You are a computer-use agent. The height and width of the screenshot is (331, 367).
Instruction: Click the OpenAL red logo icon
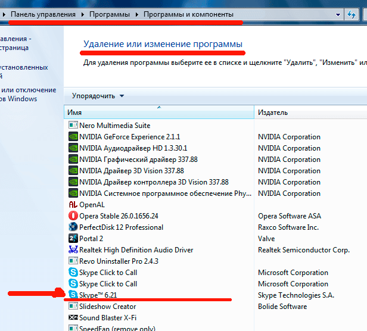click(73, 205)
